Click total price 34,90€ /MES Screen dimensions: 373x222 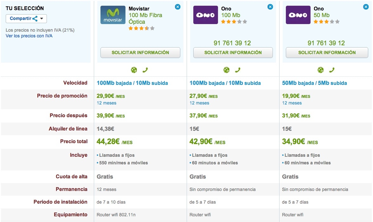(x=300, y=142)
